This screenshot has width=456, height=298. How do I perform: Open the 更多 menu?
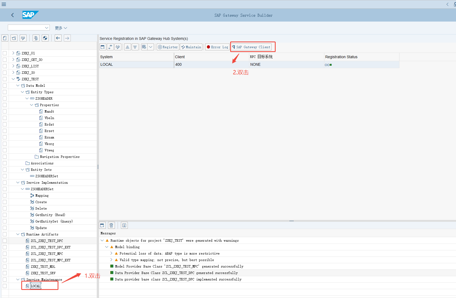tap(61, 28)
